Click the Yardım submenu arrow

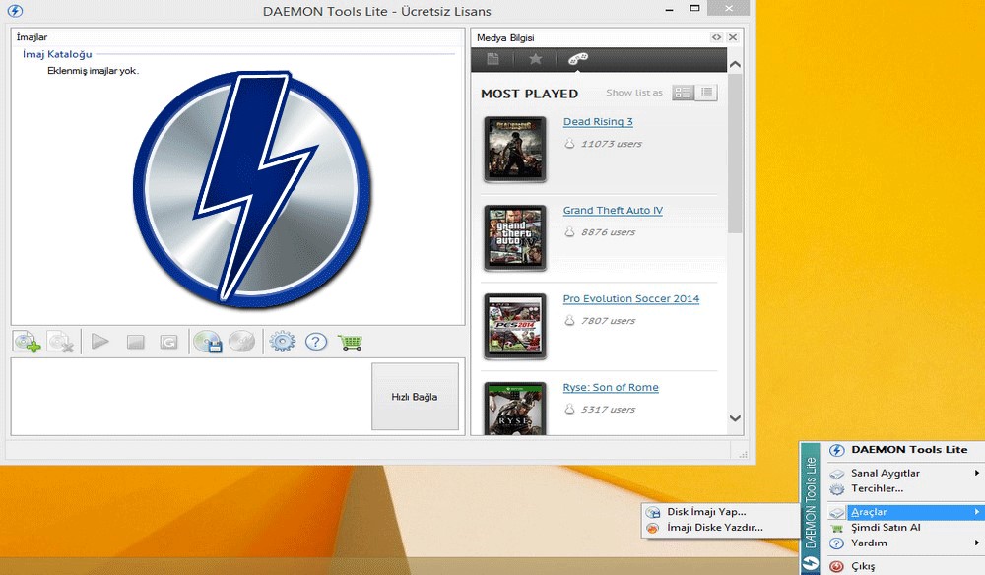pos(977,543)
